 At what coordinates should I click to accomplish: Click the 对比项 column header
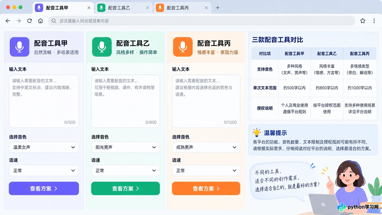pos(265,54)
